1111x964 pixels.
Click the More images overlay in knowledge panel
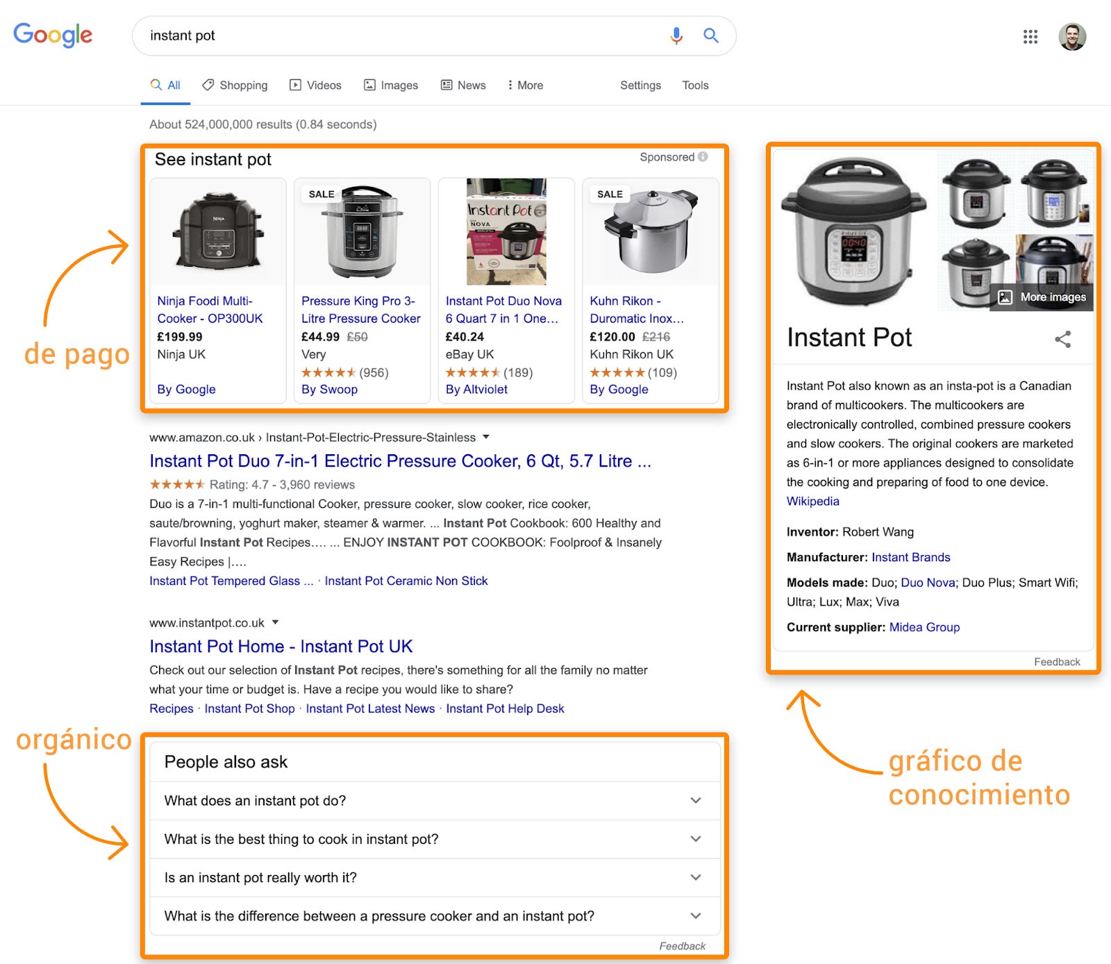coord(1042,297)
